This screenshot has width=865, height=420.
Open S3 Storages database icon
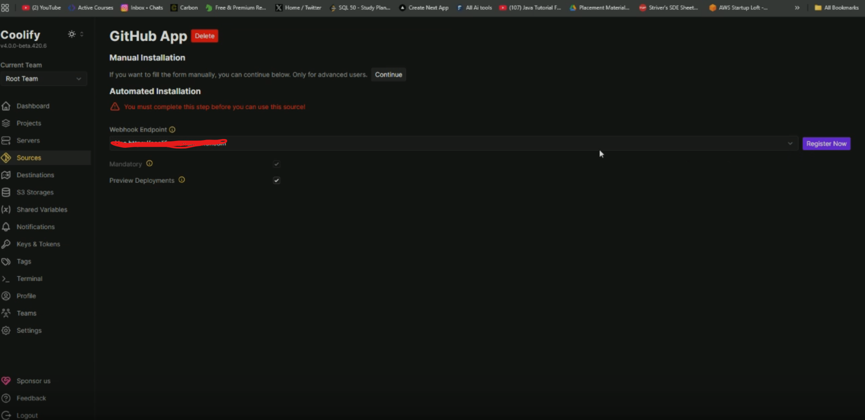6,192
